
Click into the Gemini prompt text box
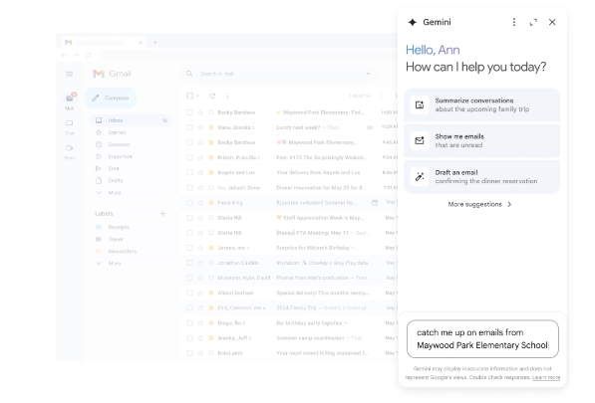(x=482, y=338)
